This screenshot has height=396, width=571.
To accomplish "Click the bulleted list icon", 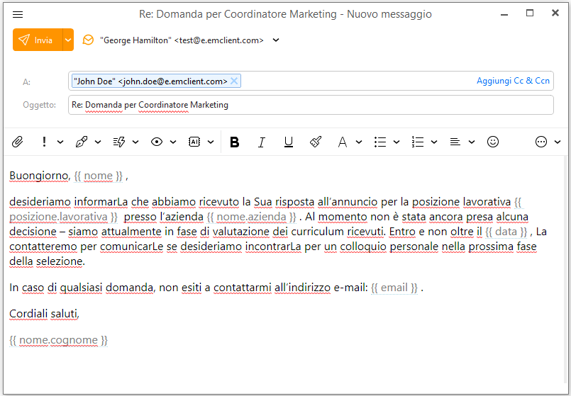I will (x=380, y=142).
